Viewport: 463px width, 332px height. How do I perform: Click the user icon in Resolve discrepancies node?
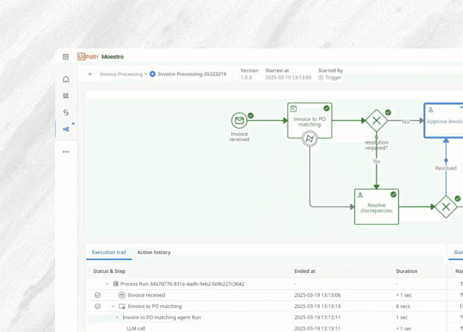pos(360,195)
